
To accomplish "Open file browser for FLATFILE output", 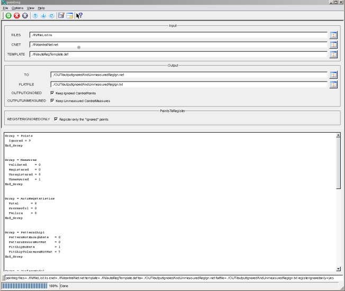I will click(x=333, y=84).
